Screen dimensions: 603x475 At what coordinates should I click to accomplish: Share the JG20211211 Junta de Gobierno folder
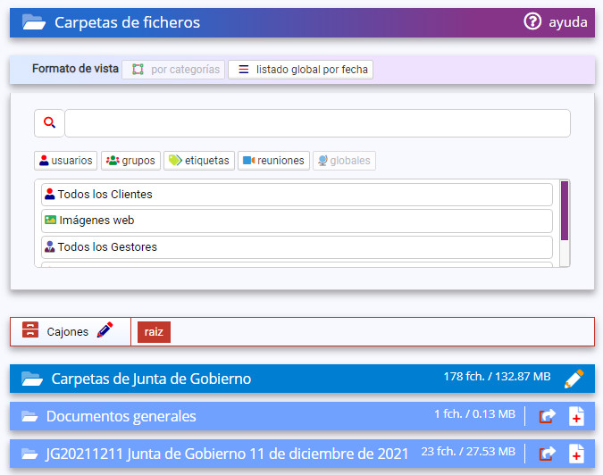[x=548, y=454]
